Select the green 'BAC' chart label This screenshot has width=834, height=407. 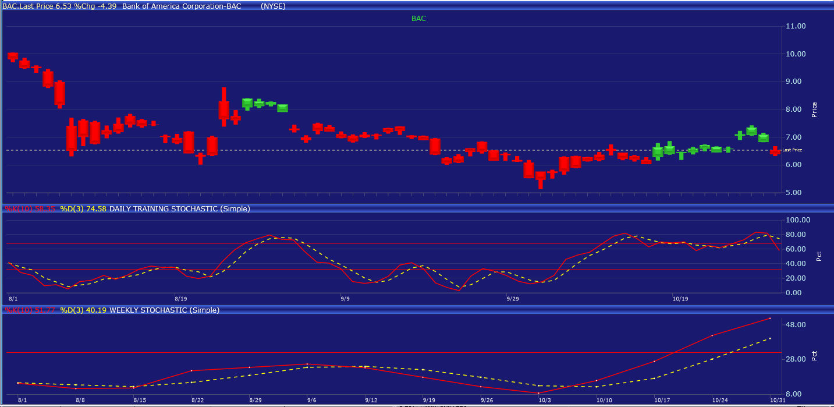(x=418, y=19)
